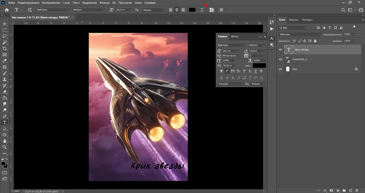Expand the Непрозрачность opacity dropdown arrow
This screenshot has height=193, width=365.
354,34
